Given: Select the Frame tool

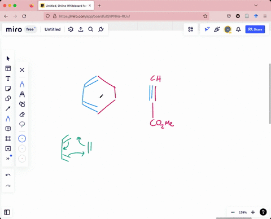Looking at the screenshot, I should (x=8, y=139).
